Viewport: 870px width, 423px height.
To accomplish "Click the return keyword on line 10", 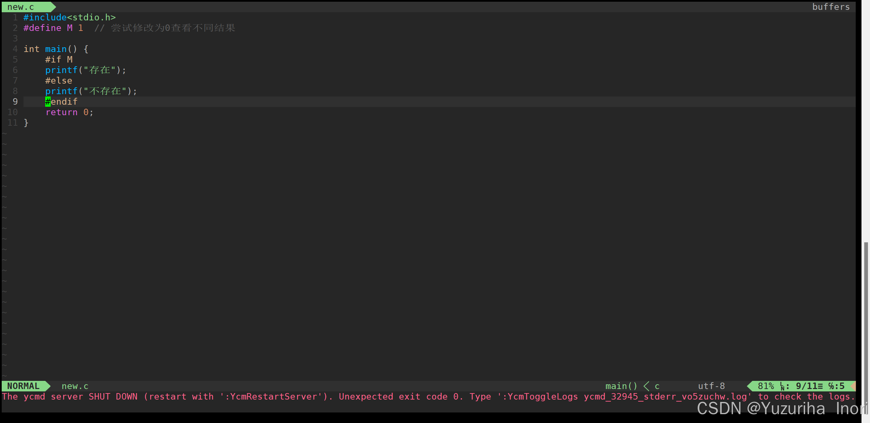I will point(61,112).
